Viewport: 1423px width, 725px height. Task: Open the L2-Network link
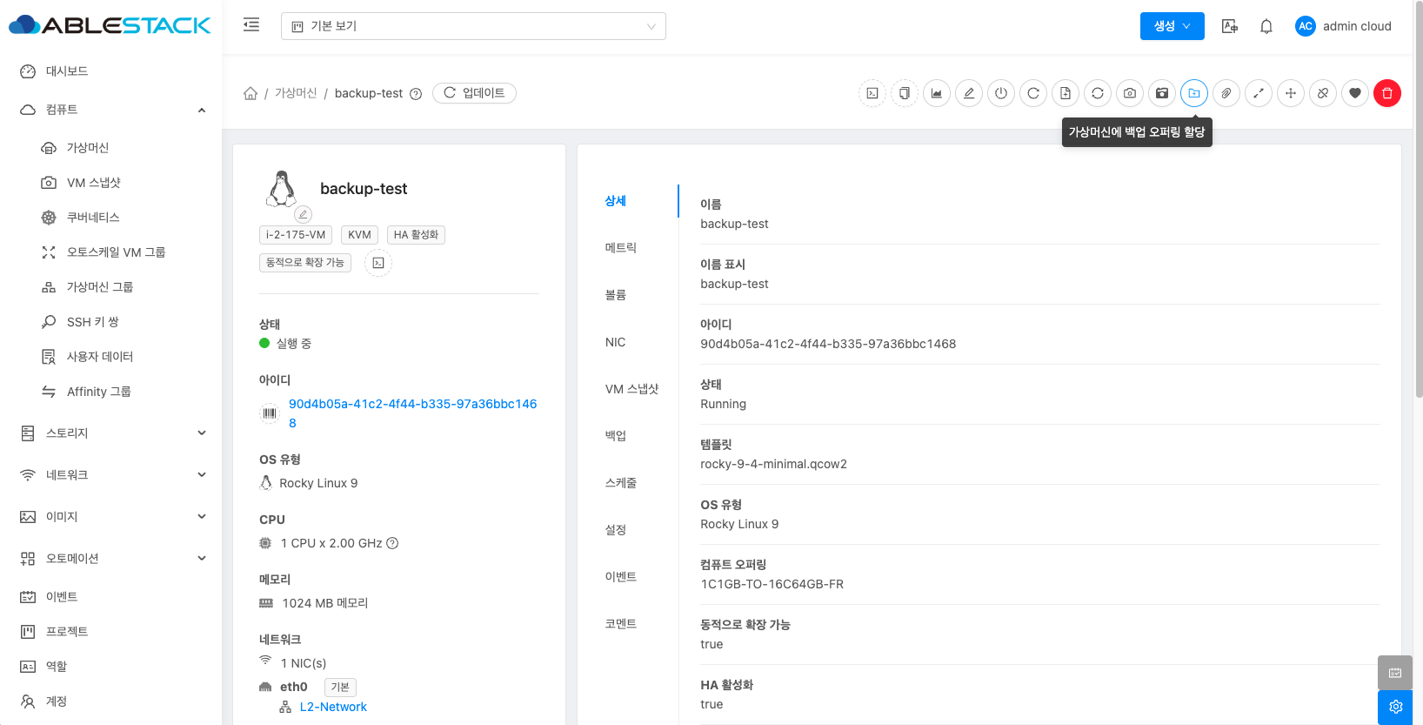[x=333, y=707]
